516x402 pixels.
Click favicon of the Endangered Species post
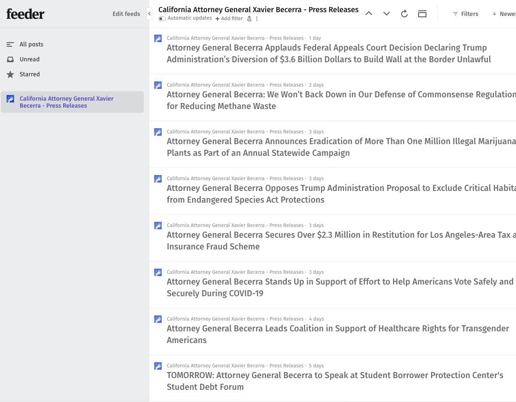click(x=158, y=179)
